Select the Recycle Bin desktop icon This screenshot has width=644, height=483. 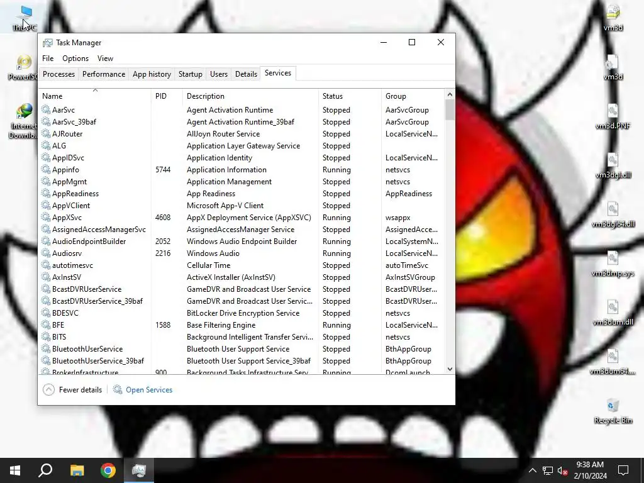coord(613,411)
